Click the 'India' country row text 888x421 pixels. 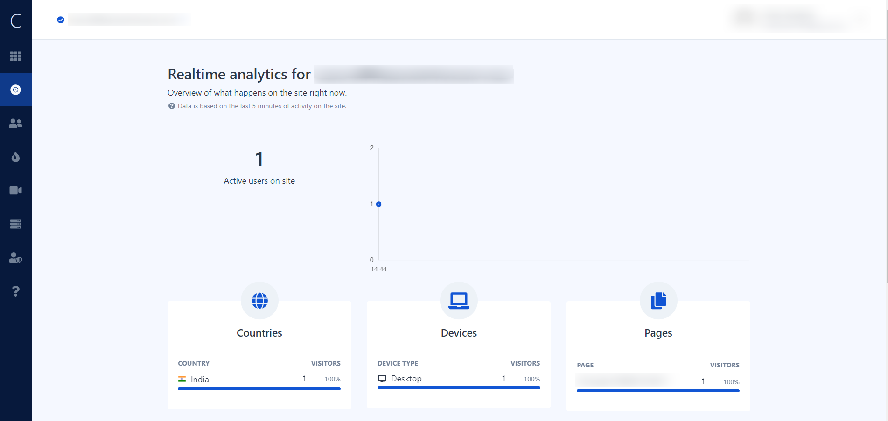(200, 380)
